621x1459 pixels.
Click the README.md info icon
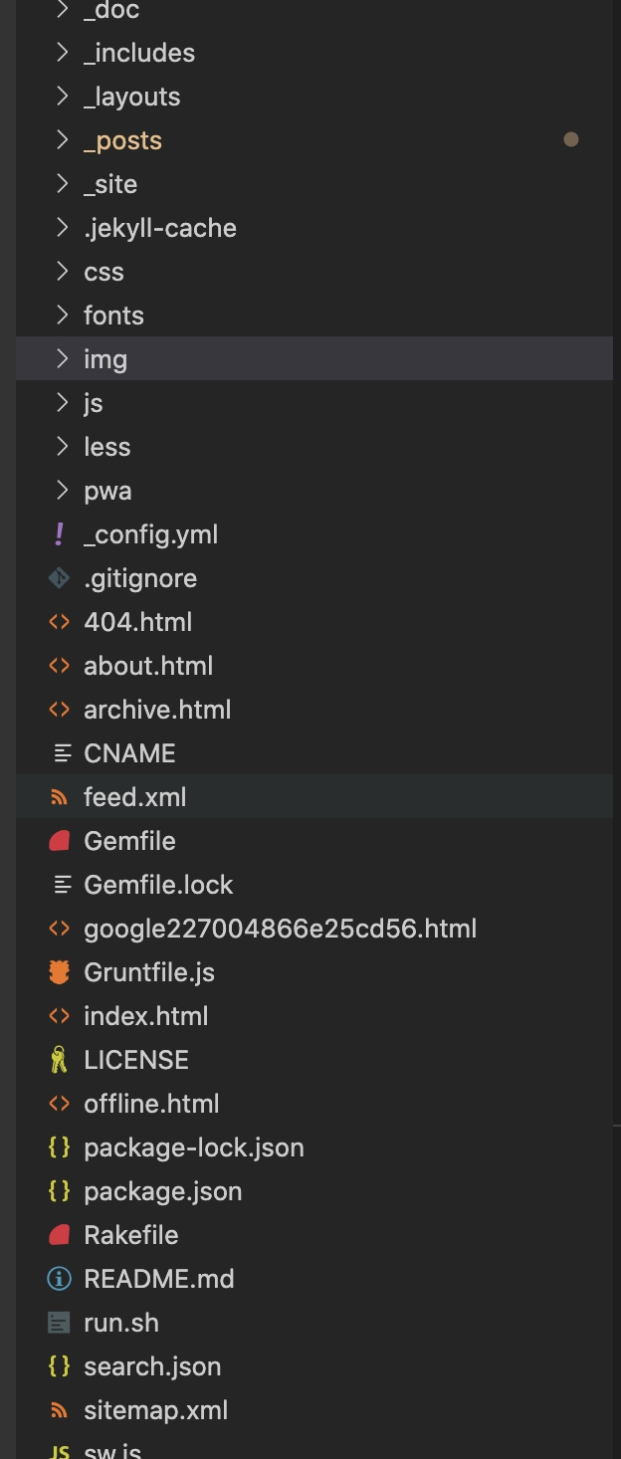click(60, 1279)
